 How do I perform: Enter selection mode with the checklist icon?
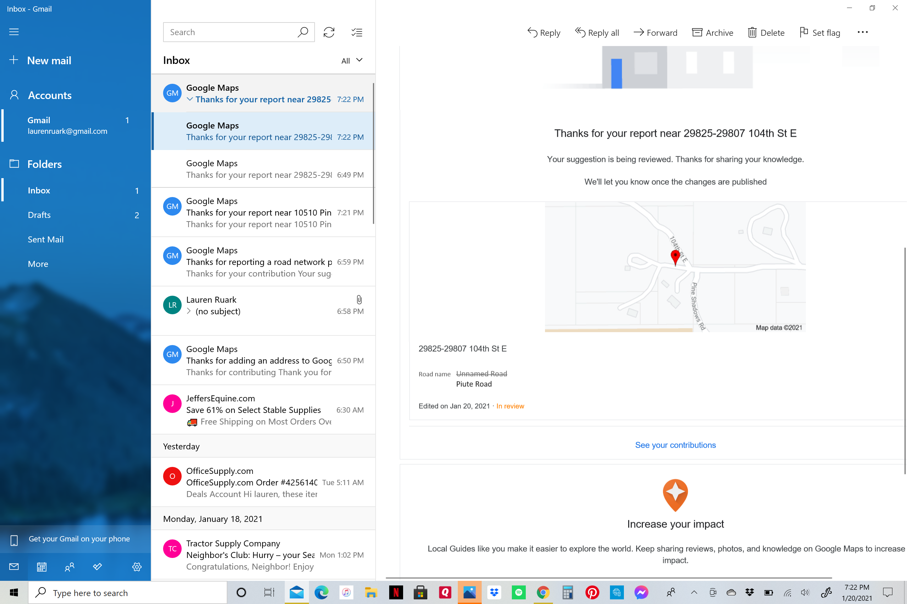pyautogui.click(x=357, y=32)
